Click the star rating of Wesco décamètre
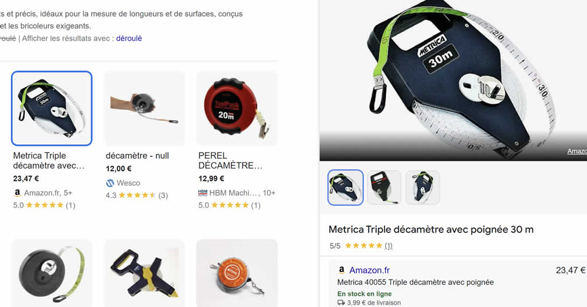Image resolution: width=587 pixels, height=307 pixels. point(137,195)
